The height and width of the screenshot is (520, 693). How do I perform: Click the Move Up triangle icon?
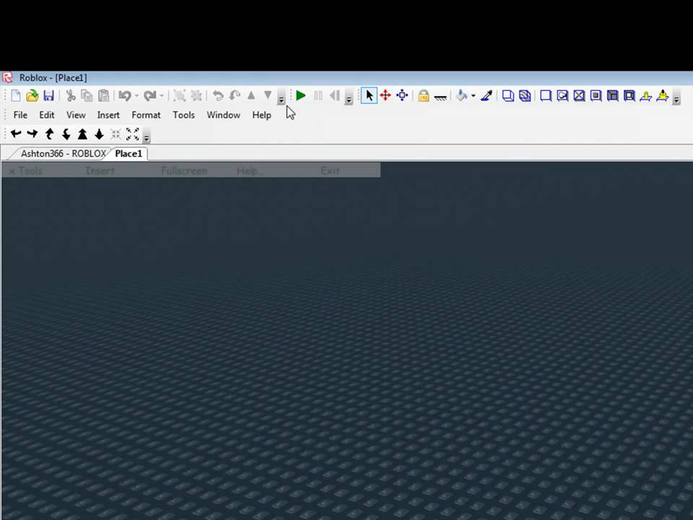251,95
